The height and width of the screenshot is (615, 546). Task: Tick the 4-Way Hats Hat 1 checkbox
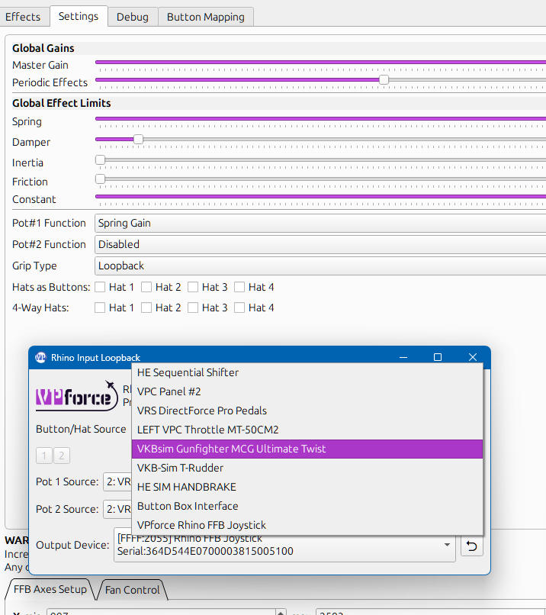click(x=100, y=307)
